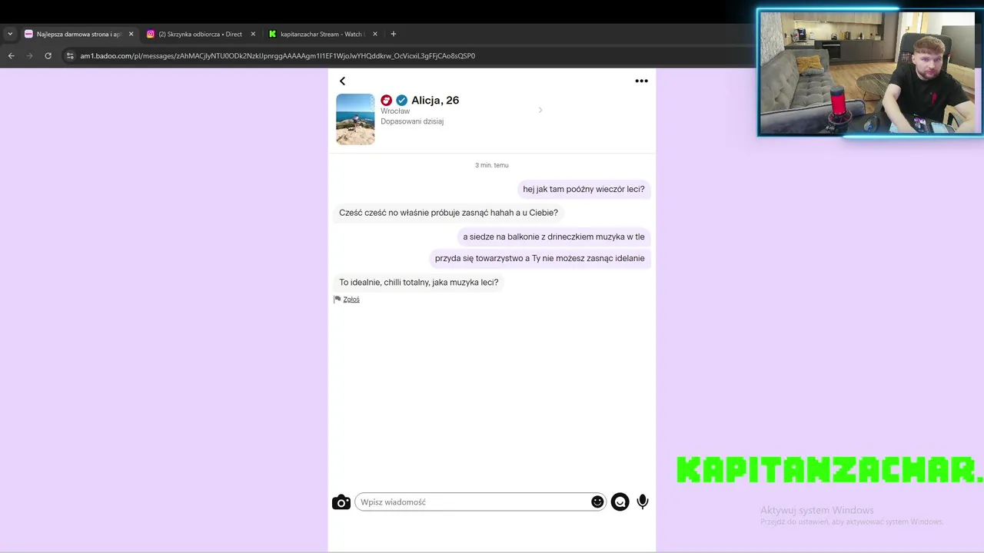Close the Badoo browser tab
This screenshot has height=553, width=984.
point(131,34)
